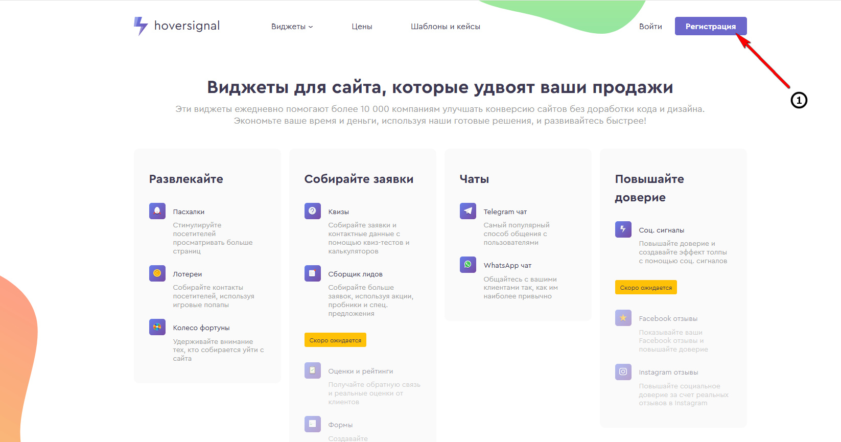Viewport: 841px width, 442px height.
Task: Open Шаблоны и кейсы menu item
Action: 446,27
